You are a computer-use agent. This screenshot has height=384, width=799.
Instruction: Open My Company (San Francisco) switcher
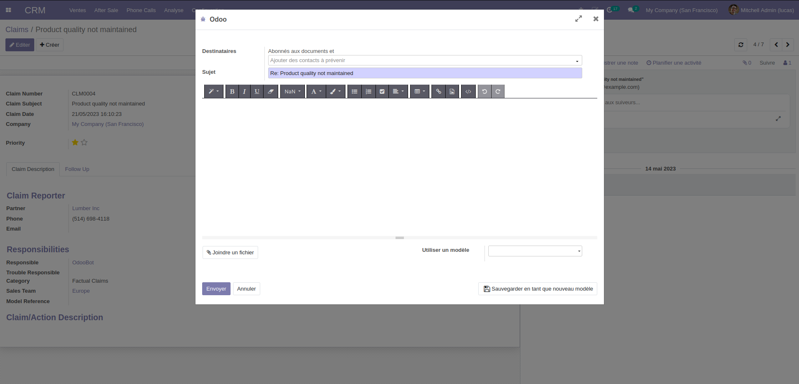[682, 10]
